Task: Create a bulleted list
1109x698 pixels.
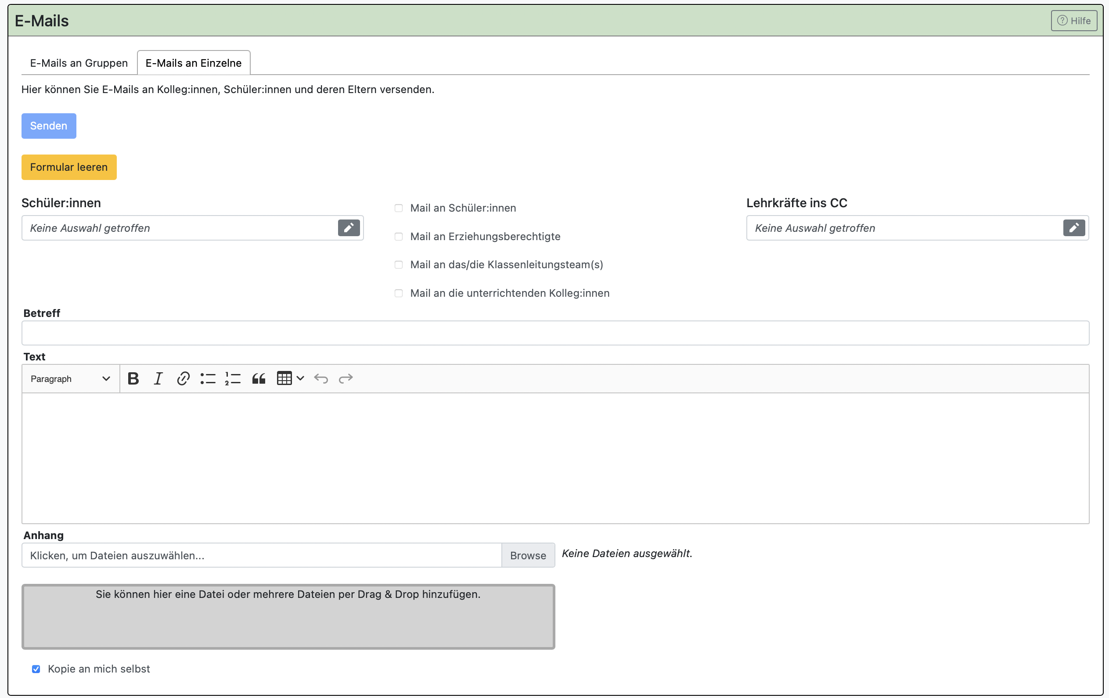Action: (208, 378)
